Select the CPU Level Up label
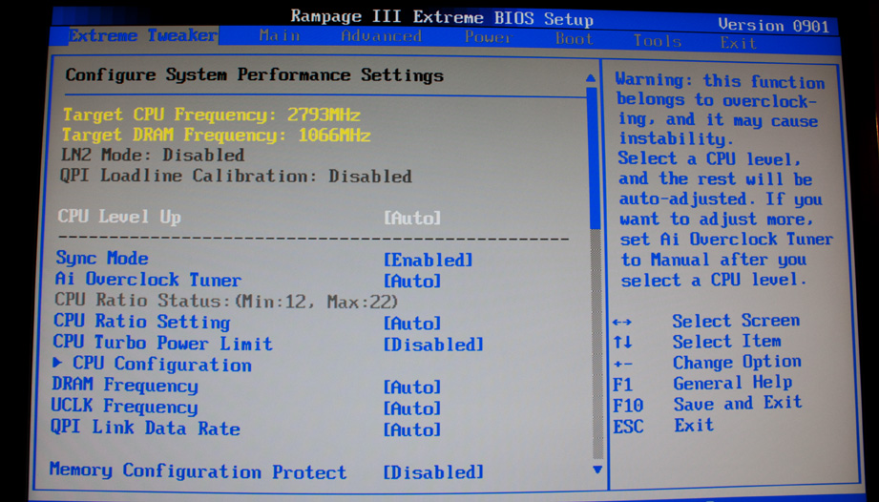879x502 pixels. [x=119, y=217]
